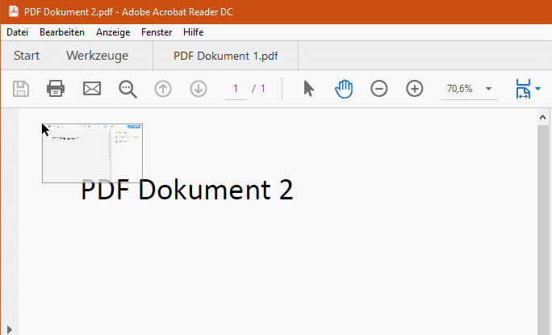Click the current page number field
Image resolution: width=552 pixels, height=335 pixels.
(236, 89)
